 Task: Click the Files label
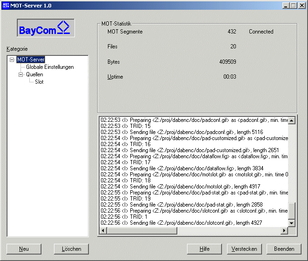pyautogui.click(x=112, y=47)
